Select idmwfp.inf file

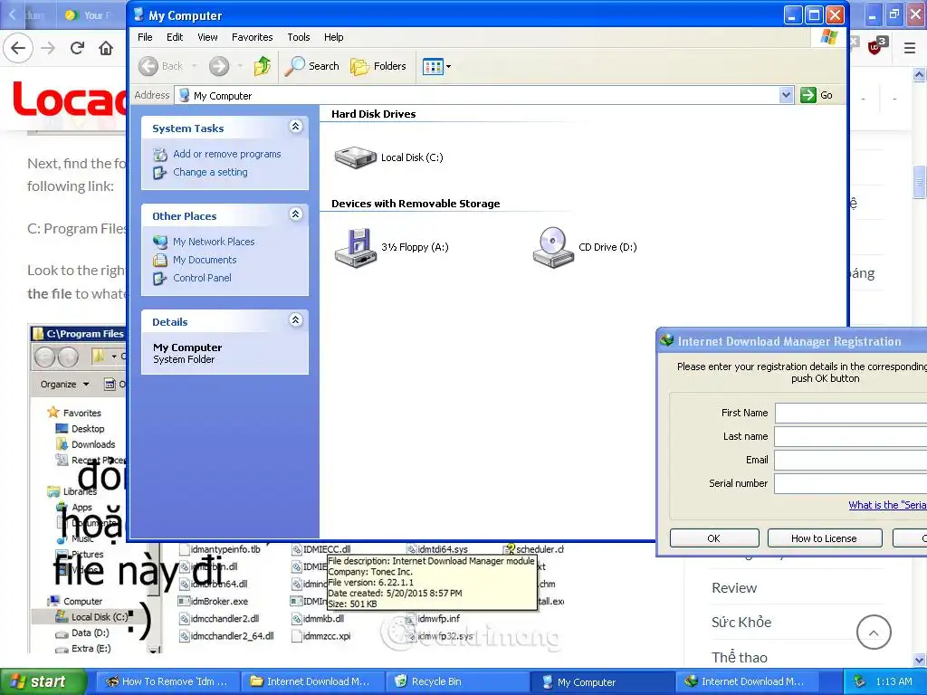point(433,619)
